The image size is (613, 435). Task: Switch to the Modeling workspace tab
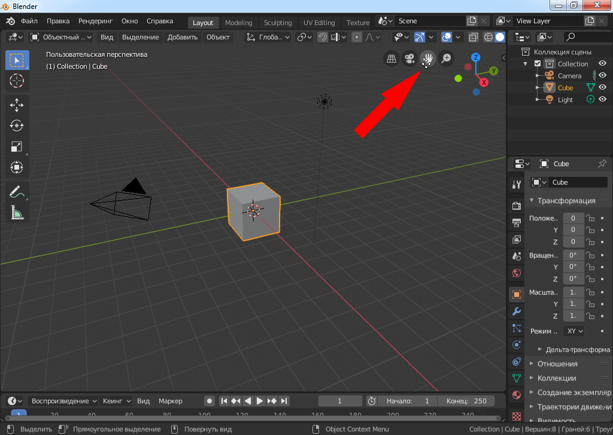point(238,23)
